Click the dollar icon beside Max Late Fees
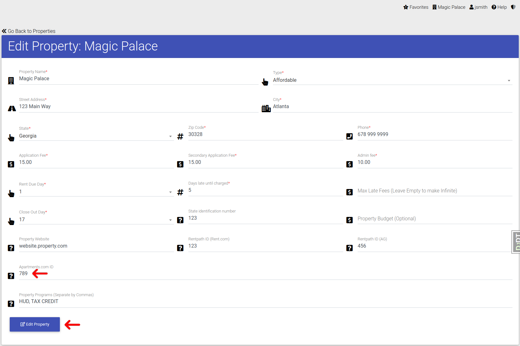Image resolution: width=520 pixels, height=346 pixels. (x=349, y=192)
